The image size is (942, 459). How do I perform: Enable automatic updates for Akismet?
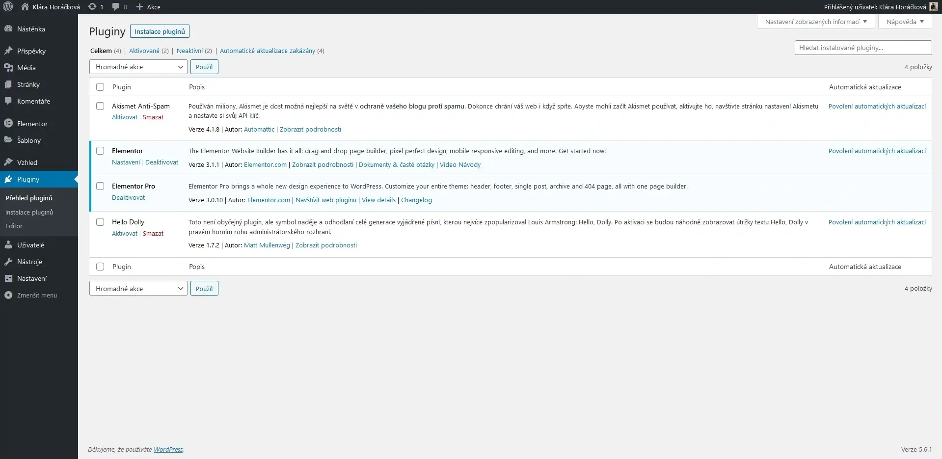click(877, 106)
